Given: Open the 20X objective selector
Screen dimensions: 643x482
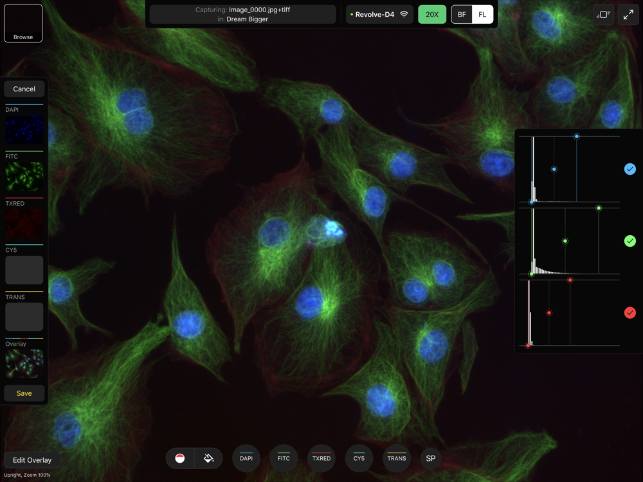Looking at the screenshot, I should [432, 14].
